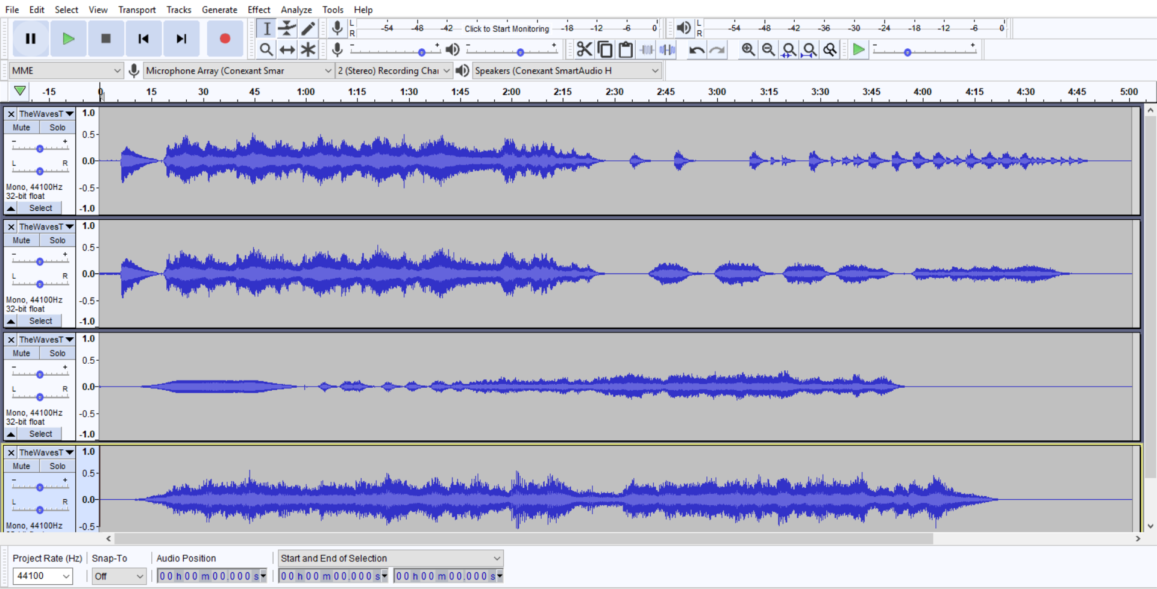Image resolution: width=1157 pixels, height=589 pixels.
Task: Solo the second TheWavesT track
Action: (x=57, y=240)
